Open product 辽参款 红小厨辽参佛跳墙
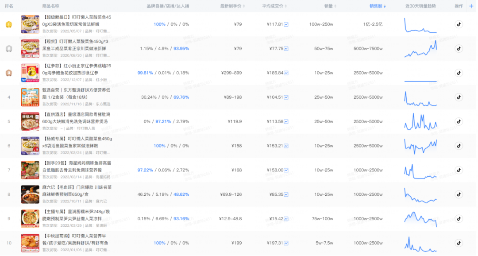This screenshot has width=478, height=256. tap(77, 70)
